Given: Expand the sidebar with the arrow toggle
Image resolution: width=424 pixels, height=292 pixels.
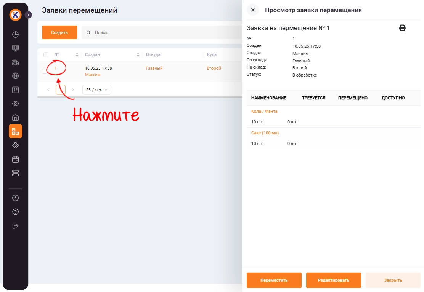Looking at the screenshot, I should pyautogui.click(x=28, y=15).
